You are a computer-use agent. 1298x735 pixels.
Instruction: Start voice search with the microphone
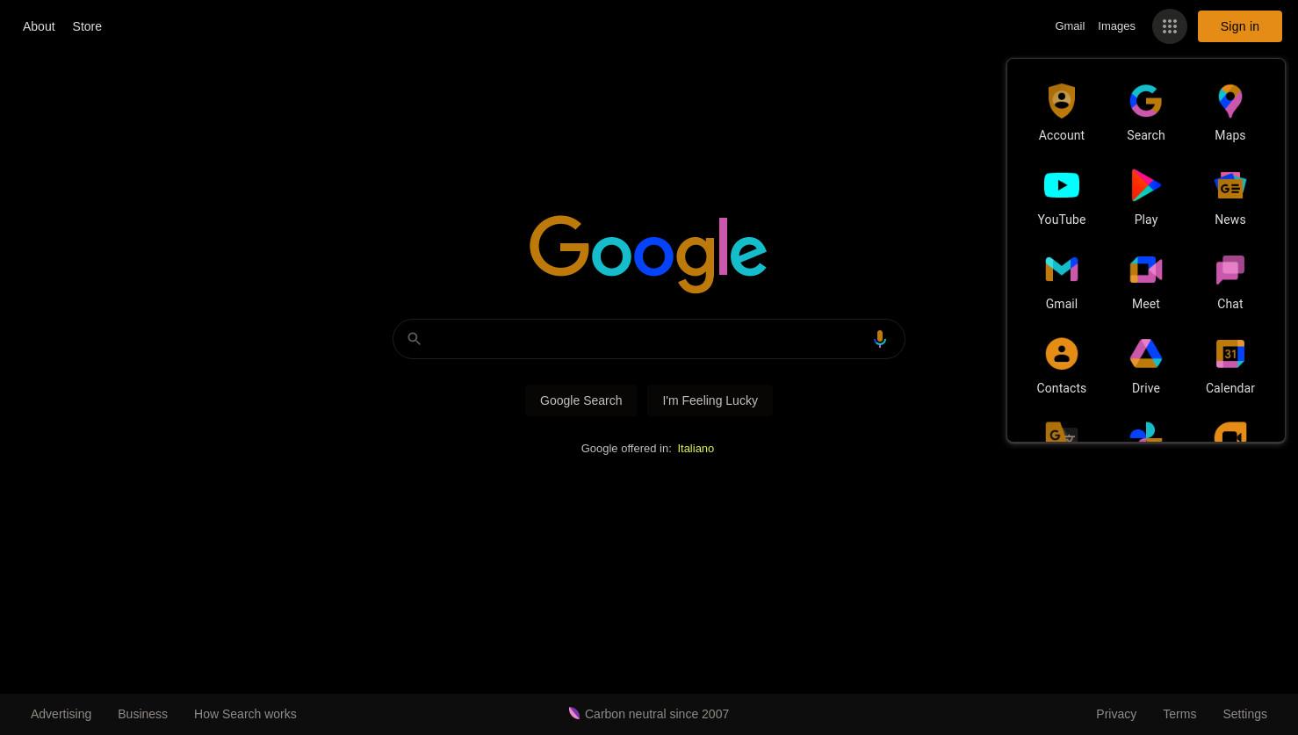880,339
